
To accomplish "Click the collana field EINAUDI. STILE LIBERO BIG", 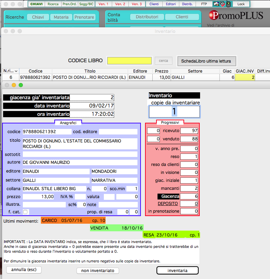I will (x=54, y=189).
